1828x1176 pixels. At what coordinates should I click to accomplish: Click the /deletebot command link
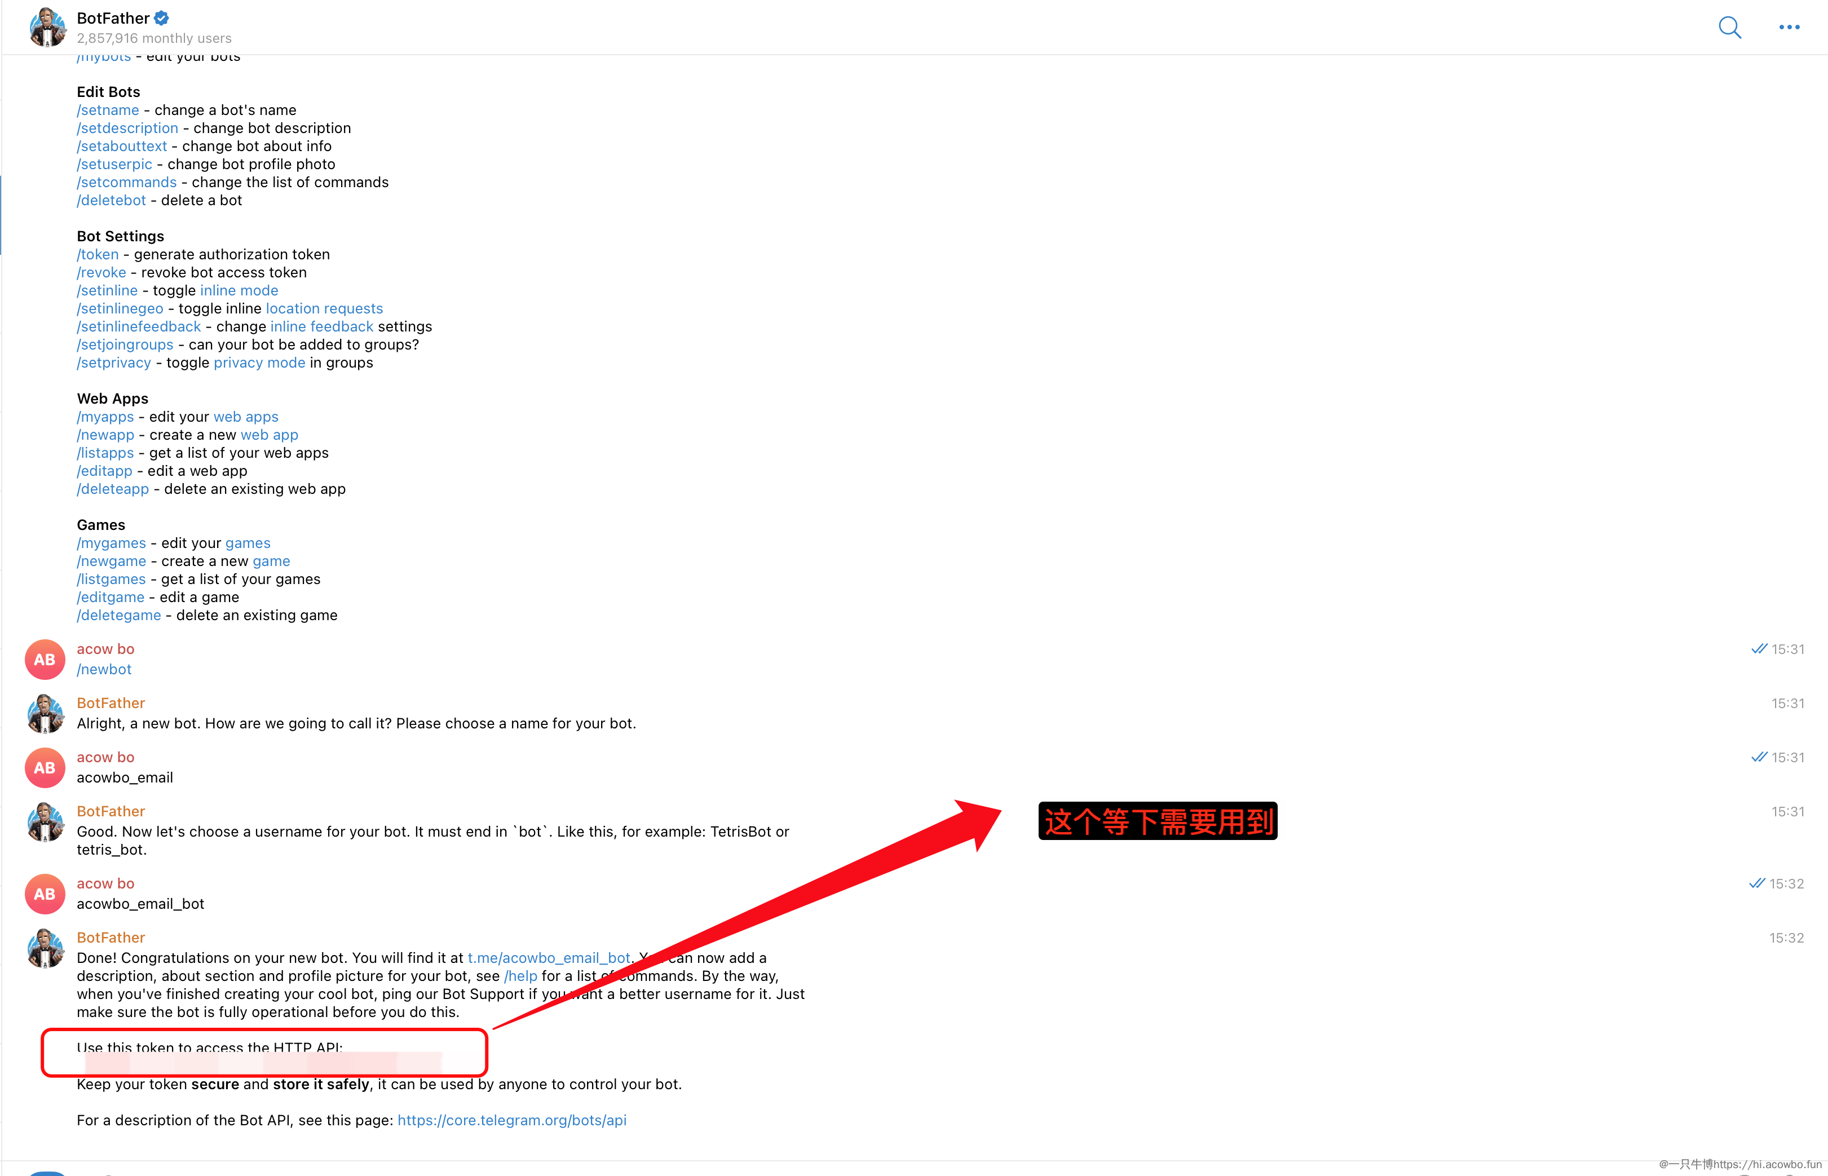(111, 200)
